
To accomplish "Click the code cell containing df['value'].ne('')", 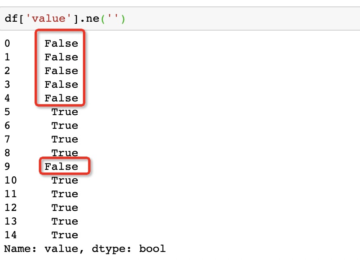I will [x=180, y=19].
